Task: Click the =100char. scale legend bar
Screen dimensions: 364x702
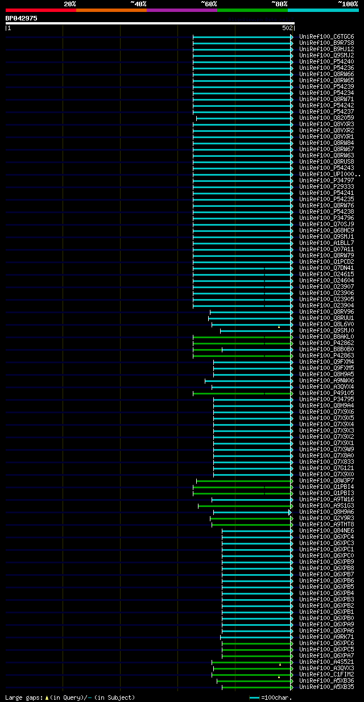Action: click(x=254, y=697)
